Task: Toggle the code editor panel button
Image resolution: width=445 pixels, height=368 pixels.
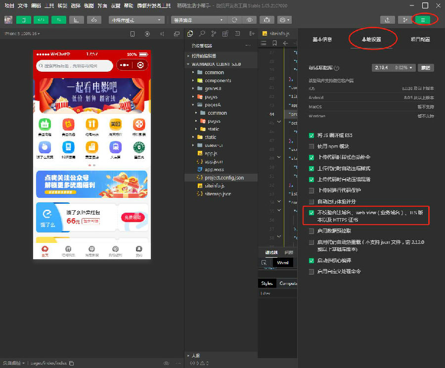Action: pos(41,20)
